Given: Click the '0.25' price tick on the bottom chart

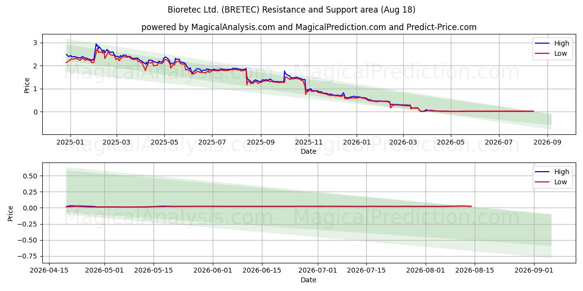Looking at the screenshot, I should pos(31,192).
